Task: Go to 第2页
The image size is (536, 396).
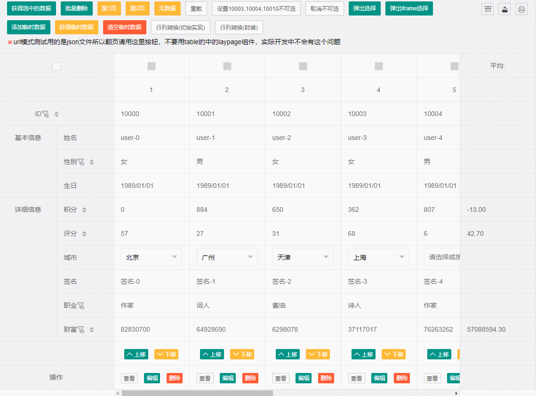Action: tap(137, 8)
